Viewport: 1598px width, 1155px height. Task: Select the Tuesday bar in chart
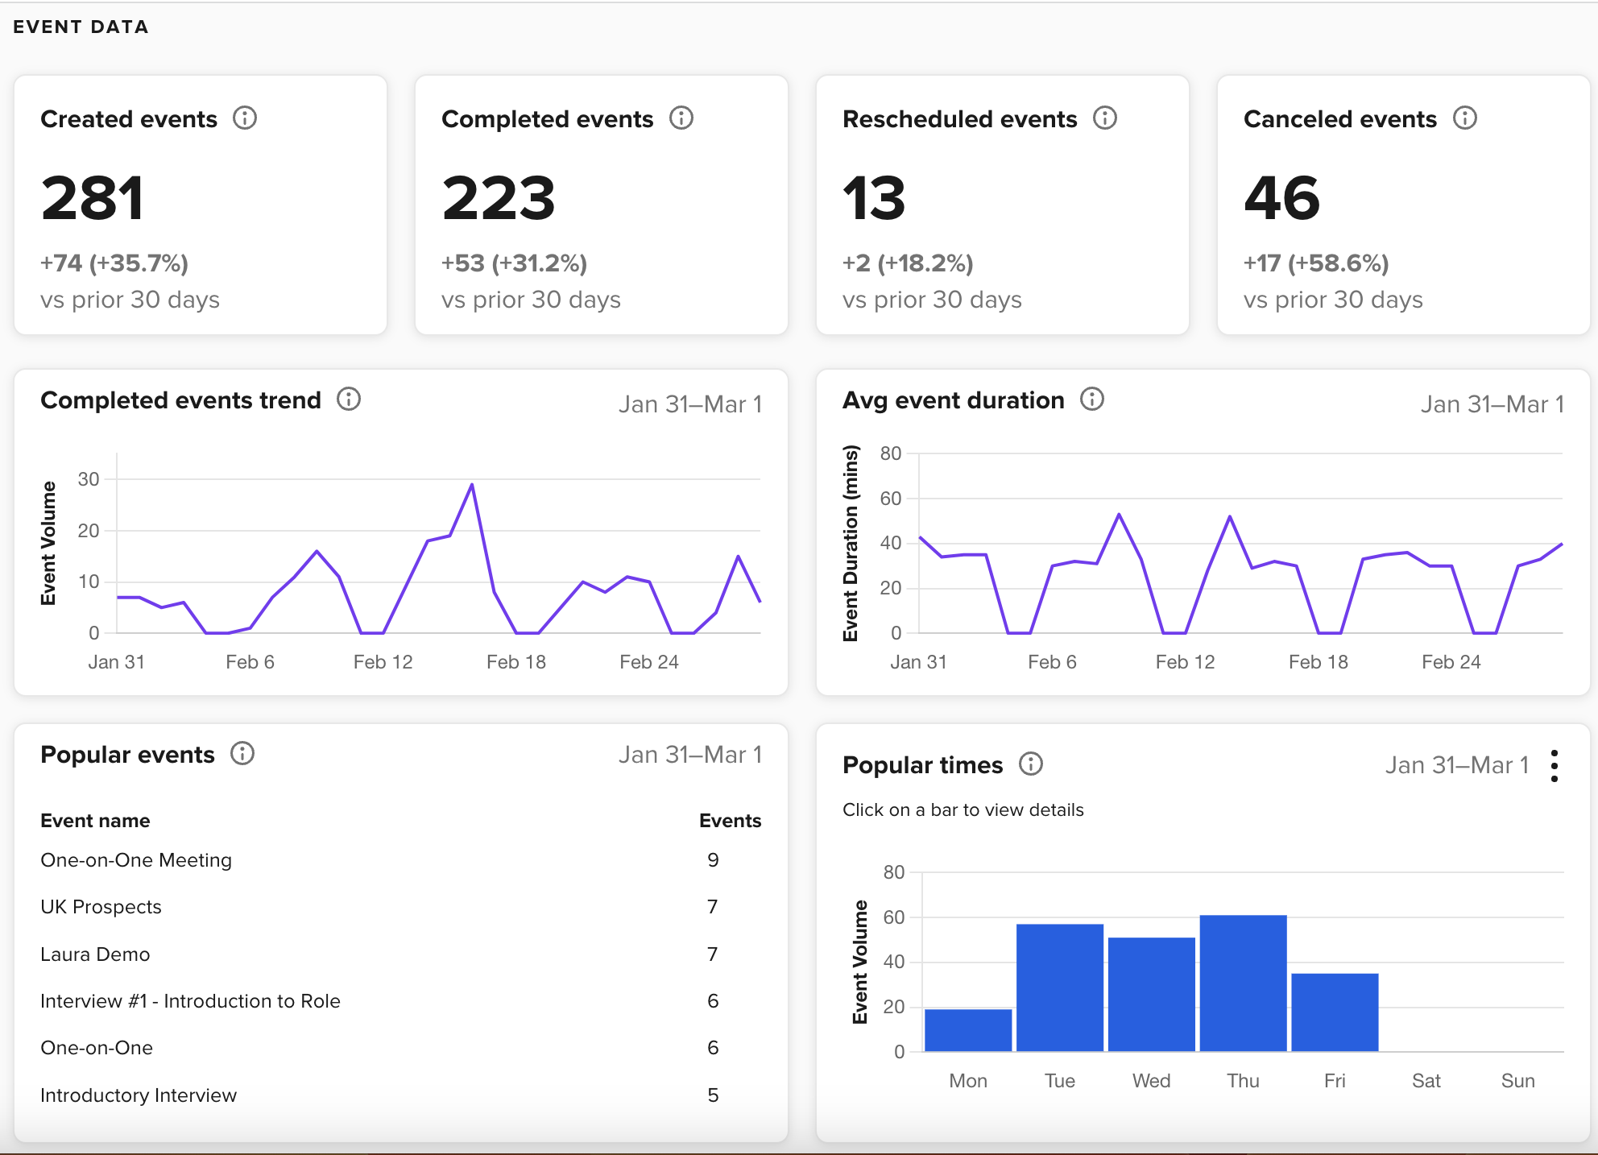[x=1060, y=988]
